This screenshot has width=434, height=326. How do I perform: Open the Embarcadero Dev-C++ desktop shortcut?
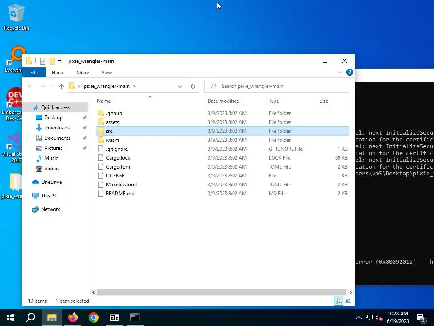(12, 104)
